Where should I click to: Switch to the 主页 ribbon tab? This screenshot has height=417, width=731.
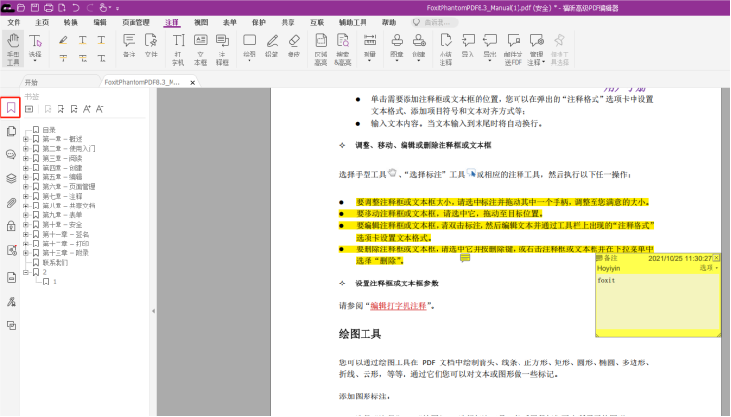[x=42, y=22]
